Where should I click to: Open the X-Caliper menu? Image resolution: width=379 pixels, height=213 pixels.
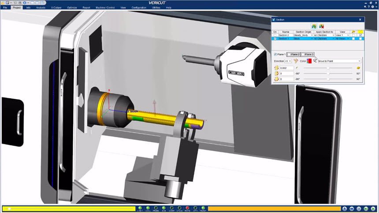click(x=56, y=7)
